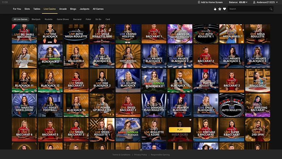Click the search magnifier icon
The image size is (282, 159).
click(x=271, y=9)
